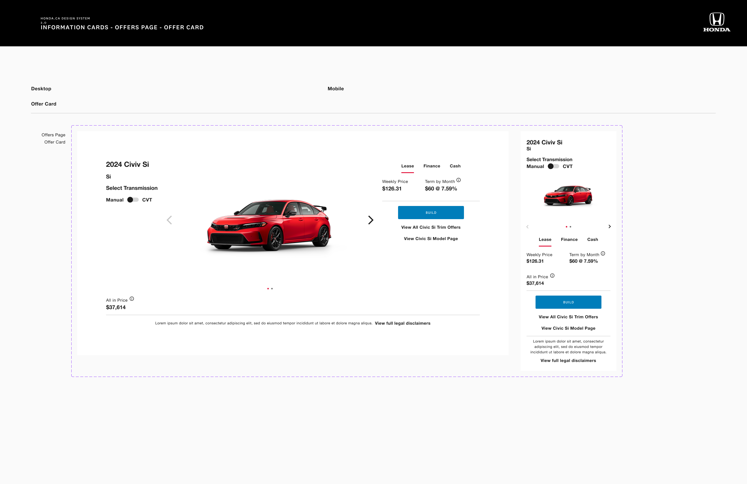Click the Manual label on desktop card
747x484 pixels.
(114, 200)
